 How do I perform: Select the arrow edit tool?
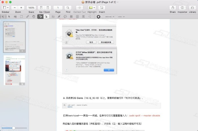[x=9, y=17]
